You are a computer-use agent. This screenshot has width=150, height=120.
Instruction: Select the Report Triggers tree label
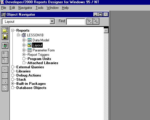39,55
